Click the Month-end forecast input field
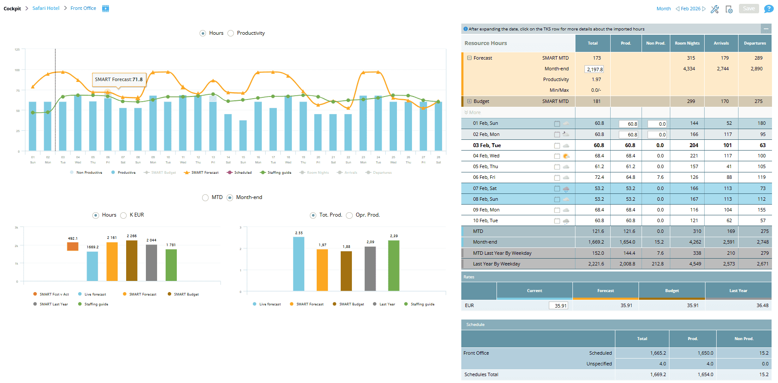 [594, 69]
